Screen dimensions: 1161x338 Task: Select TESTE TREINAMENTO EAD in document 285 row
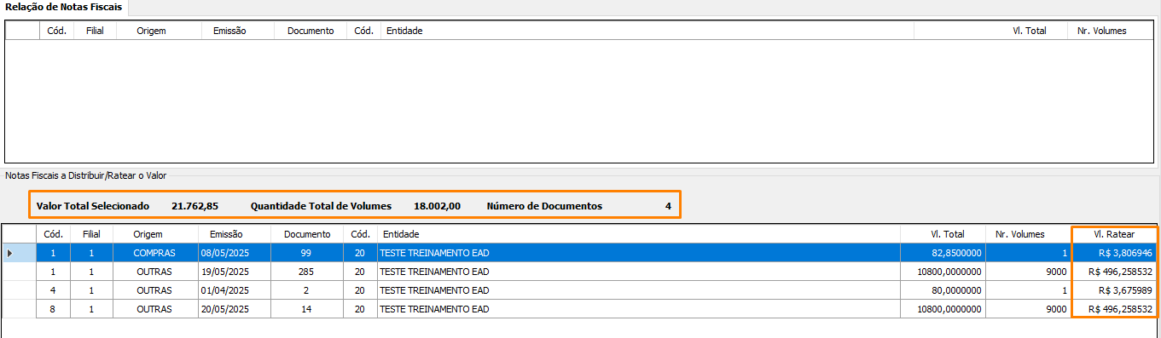point(640,272)
